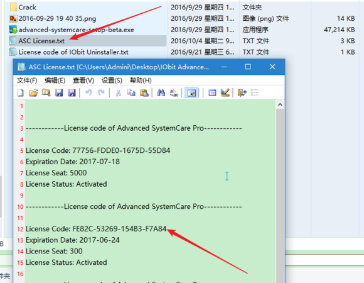This screenshot has height=283, width=364.
Task: Click the 2016/9/21 date cell
Action: [x=203, y=52]
